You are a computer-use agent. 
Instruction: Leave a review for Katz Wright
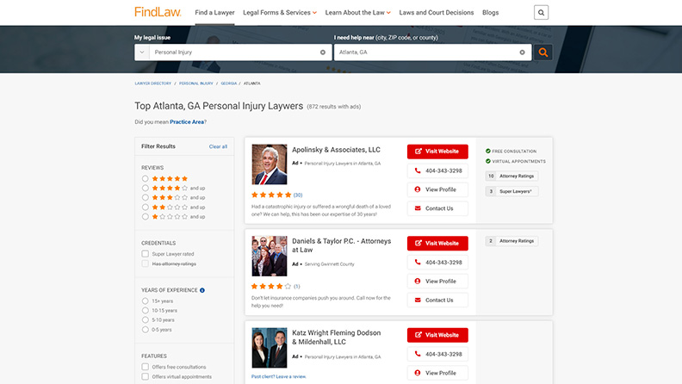coord(279,376)
